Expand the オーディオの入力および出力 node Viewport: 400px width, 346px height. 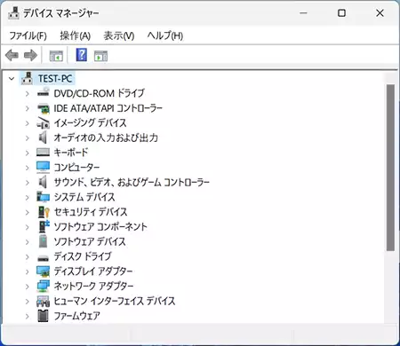[28, 138]
